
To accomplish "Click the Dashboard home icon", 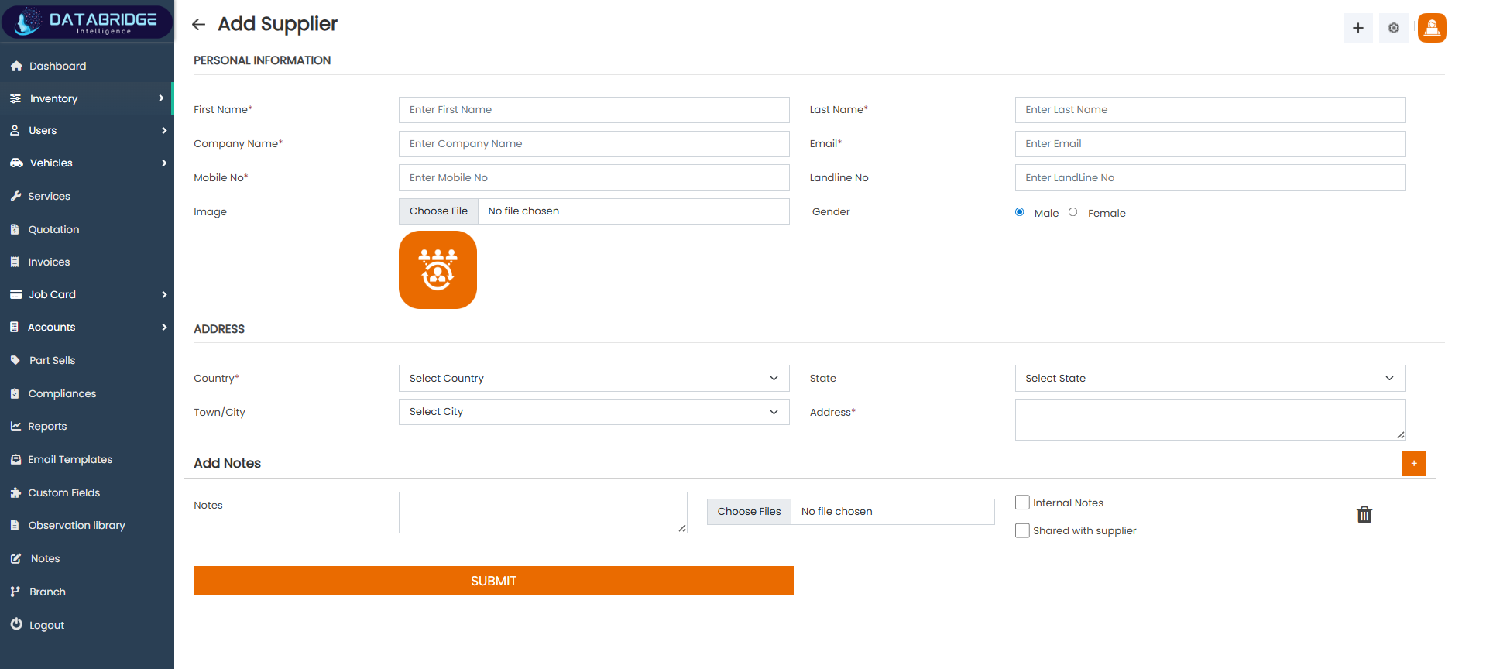I will [16, 67].
